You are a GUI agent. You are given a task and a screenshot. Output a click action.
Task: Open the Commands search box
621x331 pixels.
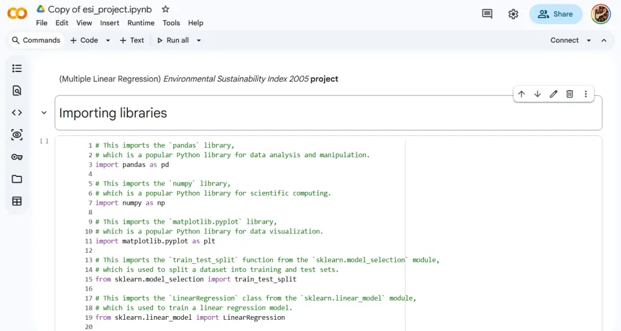point(36,40)
